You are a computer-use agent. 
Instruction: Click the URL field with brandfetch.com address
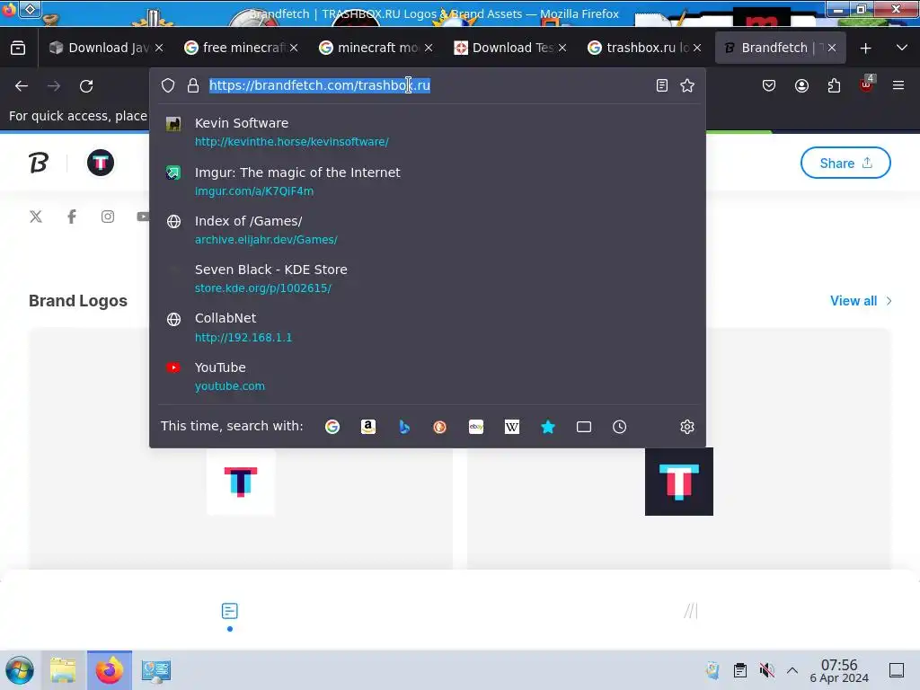pyautogui.click(x=429, y=85)
